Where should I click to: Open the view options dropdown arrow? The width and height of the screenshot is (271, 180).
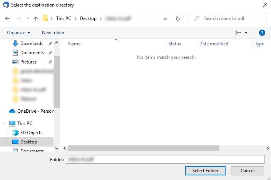point(246,33)
